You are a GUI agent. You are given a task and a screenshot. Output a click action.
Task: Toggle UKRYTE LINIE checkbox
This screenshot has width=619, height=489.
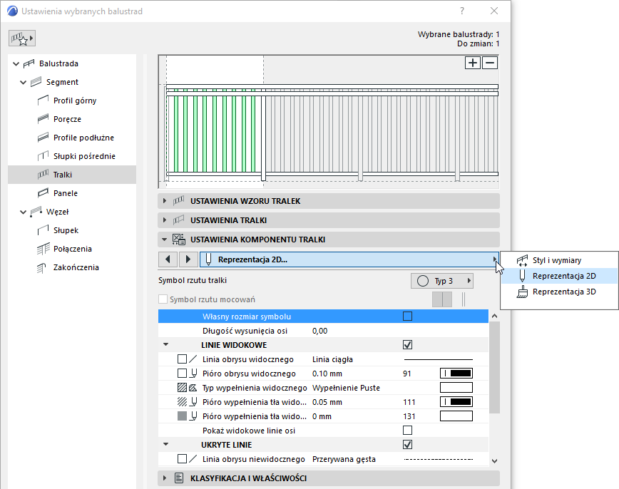coord(407,445)
